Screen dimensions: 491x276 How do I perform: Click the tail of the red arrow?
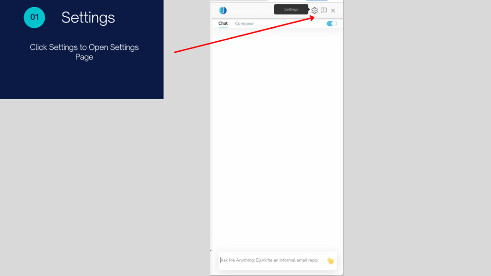point(175,52)
